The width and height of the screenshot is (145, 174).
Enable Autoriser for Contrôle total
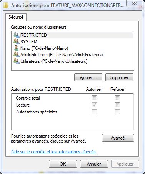(94, 98)
